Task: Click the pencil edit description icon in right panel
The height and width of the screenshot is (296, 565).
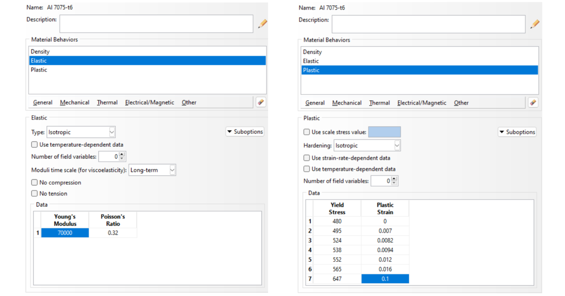Action: pyautogui.click(x=534, y=24)
